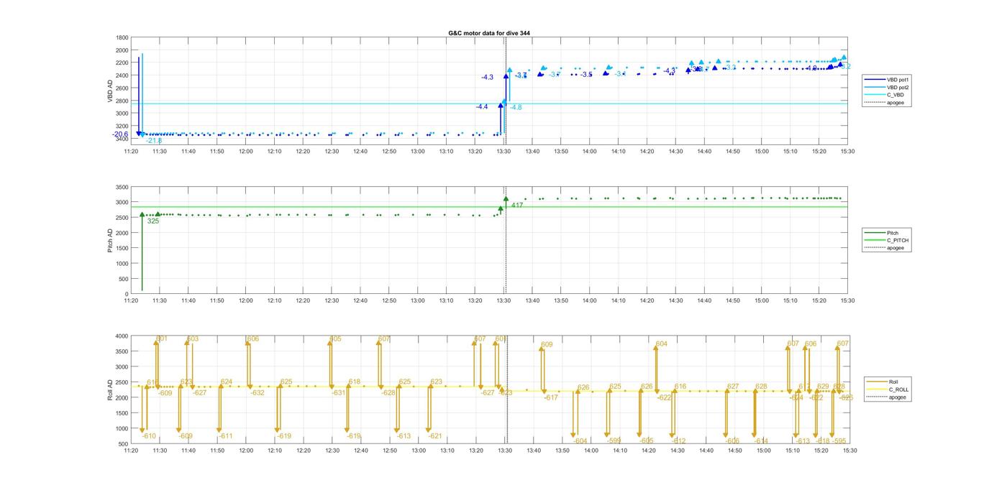The height and width of the screenshot is (498, 1007).
Task: Click the -611 roll data label
Action: pyautogui.click(x=225, y=436)
